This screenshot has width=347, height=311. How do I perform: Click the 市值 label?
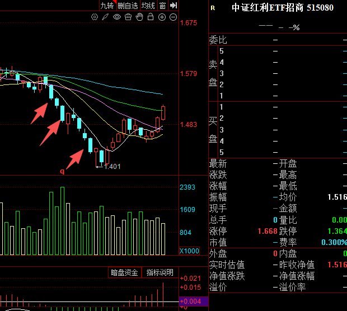tap(218, 242)
